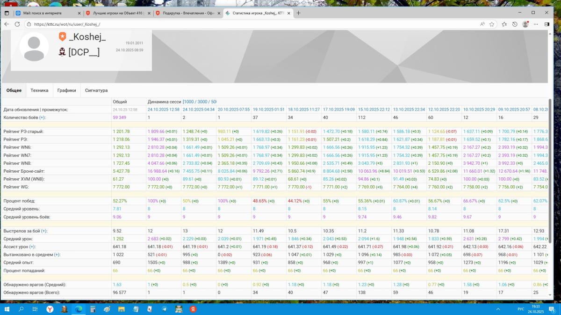Open Telegram from the Windows taskbar
This screenshot has width=561, height=315.
coord(164,309)
